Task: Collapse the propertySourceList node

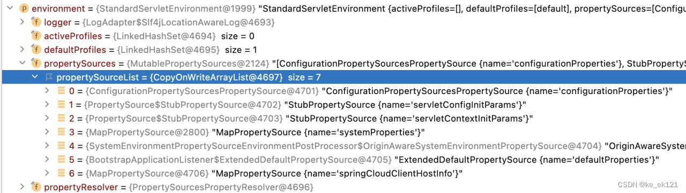Action: (35, 77)
